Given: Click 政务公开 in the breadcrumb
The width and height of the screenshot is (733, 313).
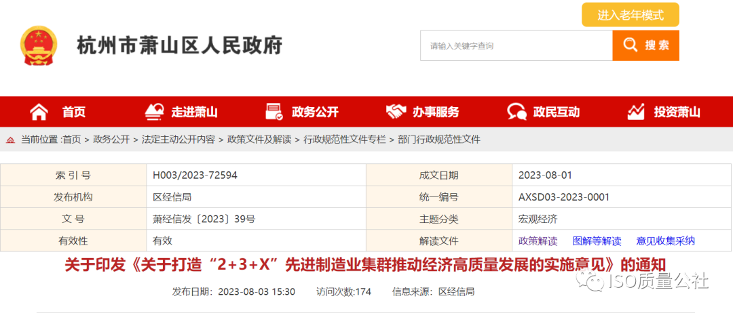Looking at the screenshot, I should pyautogui.click(x=111, y=139).
